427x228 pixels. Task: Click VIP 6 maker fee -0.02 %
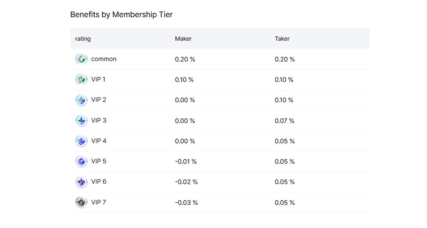pyautogui.click(x=186, y=182)
